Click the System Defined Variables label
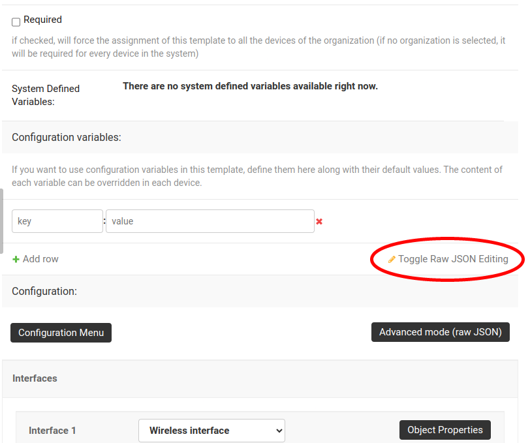The width and height of the screenshot is (530, 443). point(46,95)
